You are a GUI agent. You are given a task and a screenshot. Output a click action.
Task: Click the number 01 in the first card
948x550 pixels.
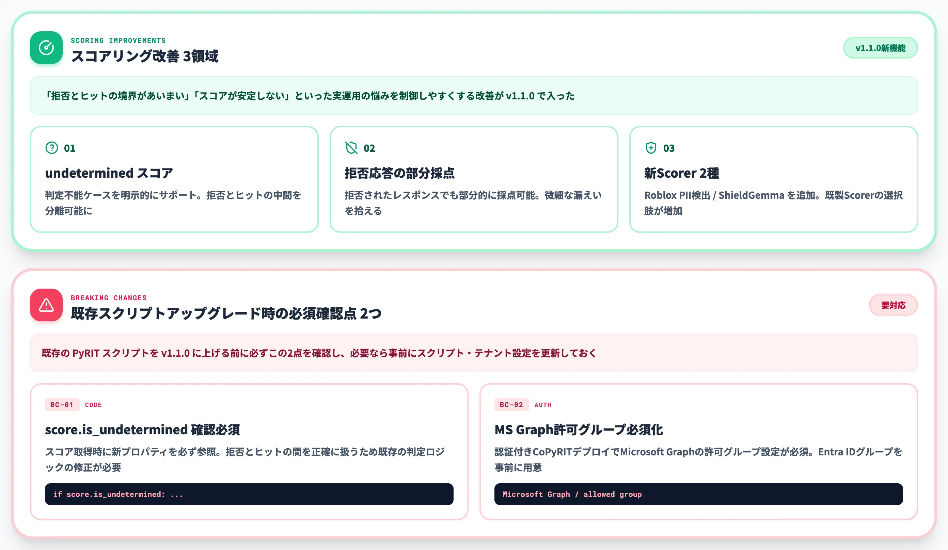point(69,148)
